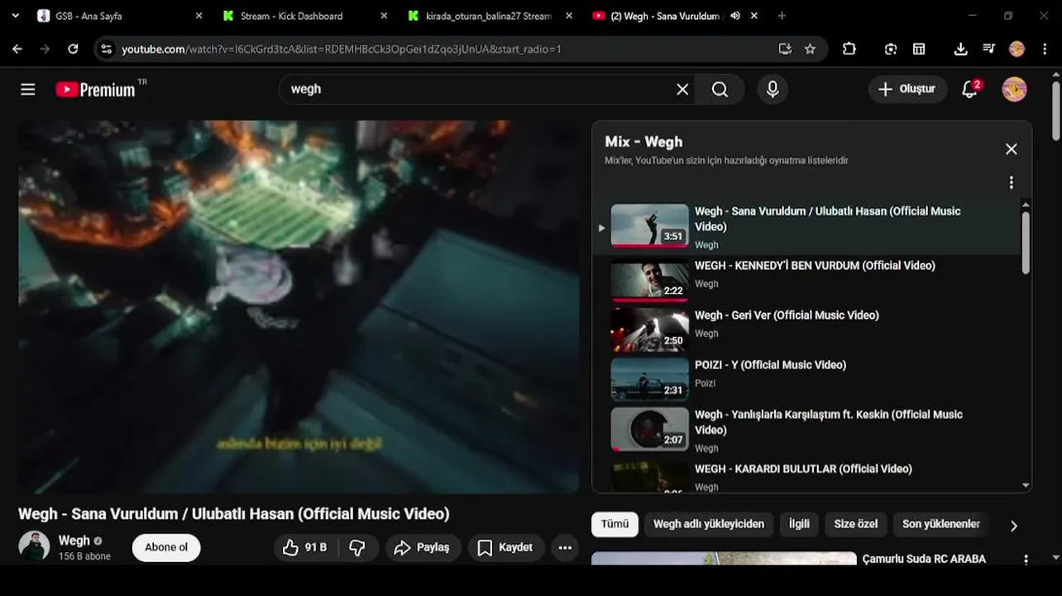Install app icon in address bar

[x=785, y=49]
